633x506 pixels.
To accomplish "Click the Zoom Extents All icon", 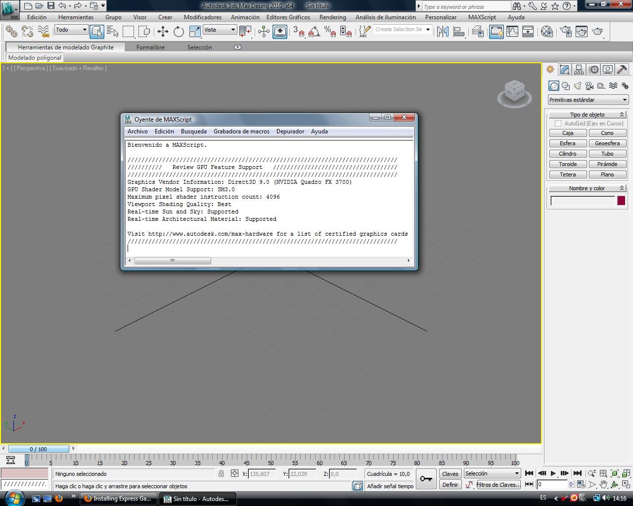I will tap(626, 473).
